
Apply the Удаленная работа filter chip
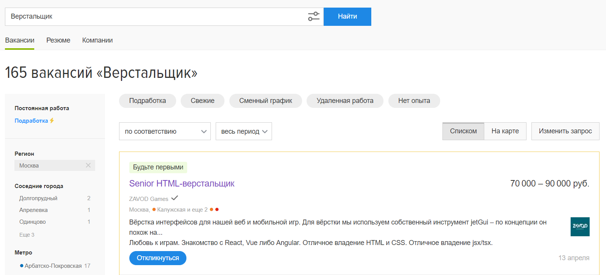tap(345, 101)
